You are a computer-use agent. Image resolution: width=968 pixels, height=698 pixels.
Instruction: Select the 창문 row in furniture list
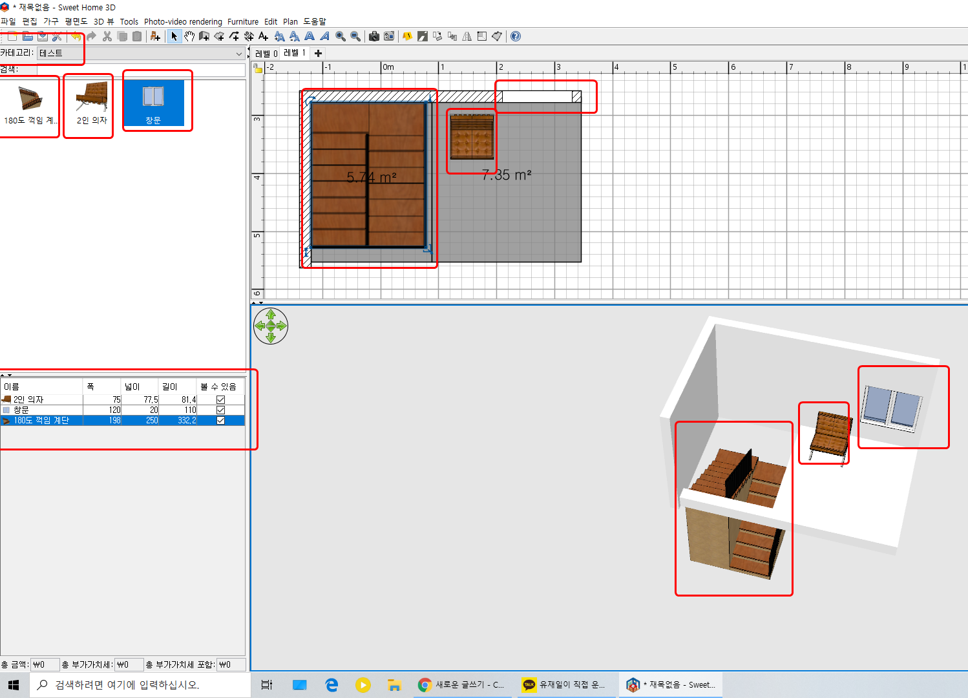(x=123, y=410)
